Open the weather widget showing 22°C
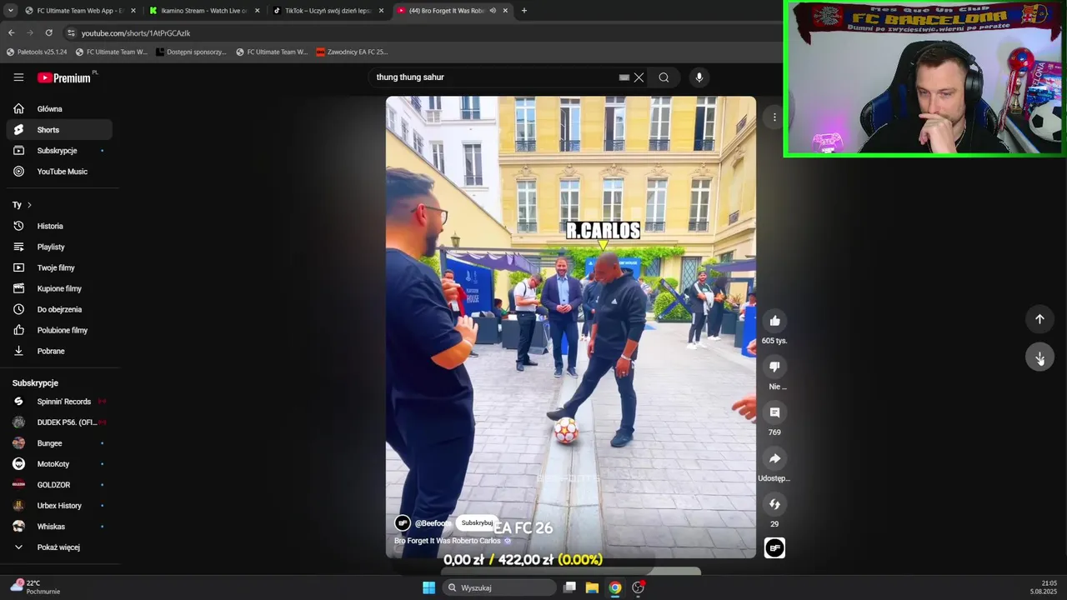This screenshot has width=1067, height=600. 34,587
